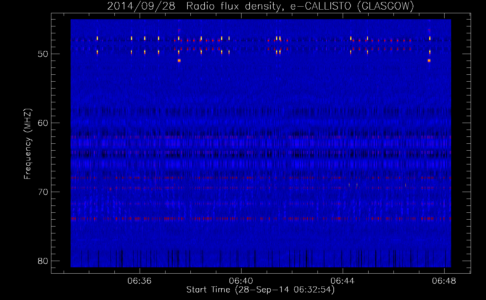Click the 06:48 time tick label
Image resolution: width=486 pixels, height=300 pixels.
click(x=444, y=281)
